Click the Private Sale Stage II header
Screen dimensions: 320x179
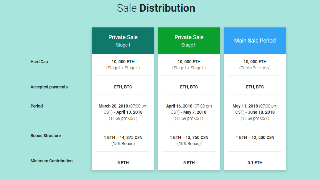189,41
